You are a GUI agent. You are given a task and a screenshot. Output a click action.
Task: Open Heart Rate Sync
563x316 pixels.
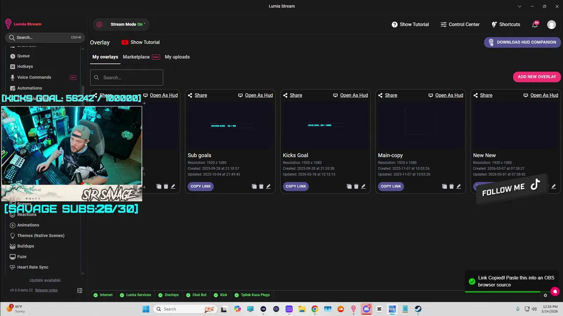[33, 267]
